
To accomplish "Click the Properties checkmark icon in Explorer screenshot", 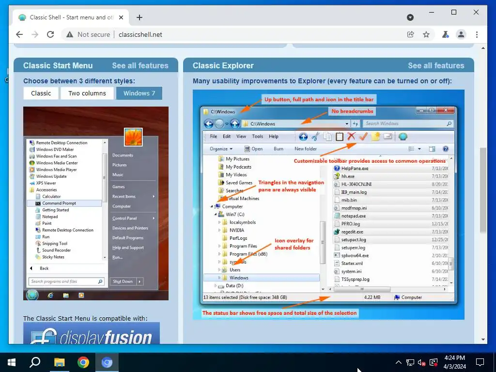I will 363,136.
